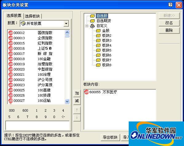Image resolution: width=184 pixels, height=146 pixels.
Task: Click the folder icon of 自选股
Action: (x=92, y=16)
